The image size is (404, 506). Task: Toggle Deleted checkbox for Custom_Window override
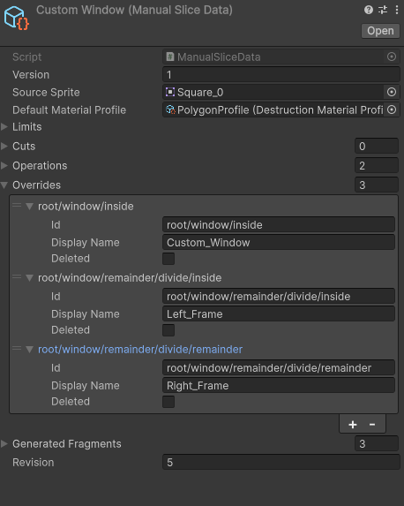pyautogui.click(x=168, y=259)
